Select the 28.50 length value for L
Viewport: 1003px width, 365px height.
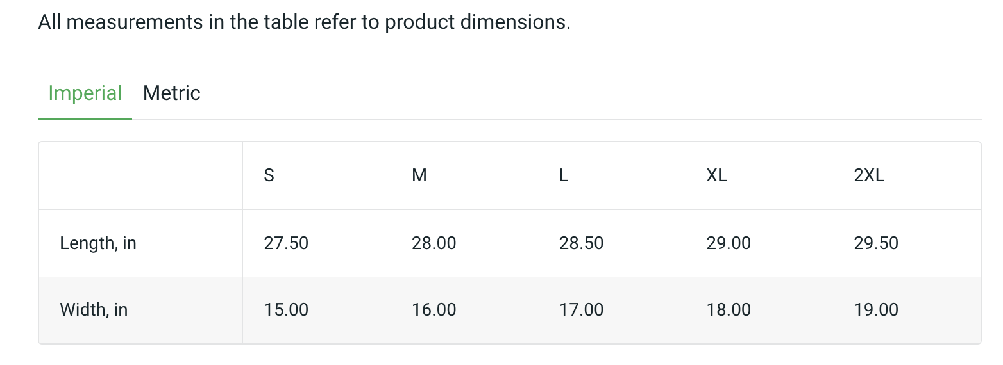pos(581,243)
